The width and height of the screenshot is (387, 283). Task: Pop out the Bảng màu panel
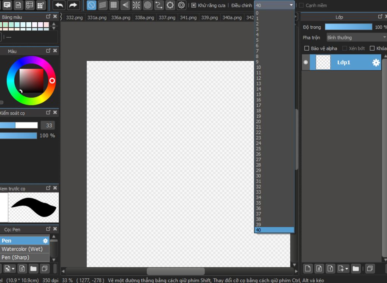(48, 16)
